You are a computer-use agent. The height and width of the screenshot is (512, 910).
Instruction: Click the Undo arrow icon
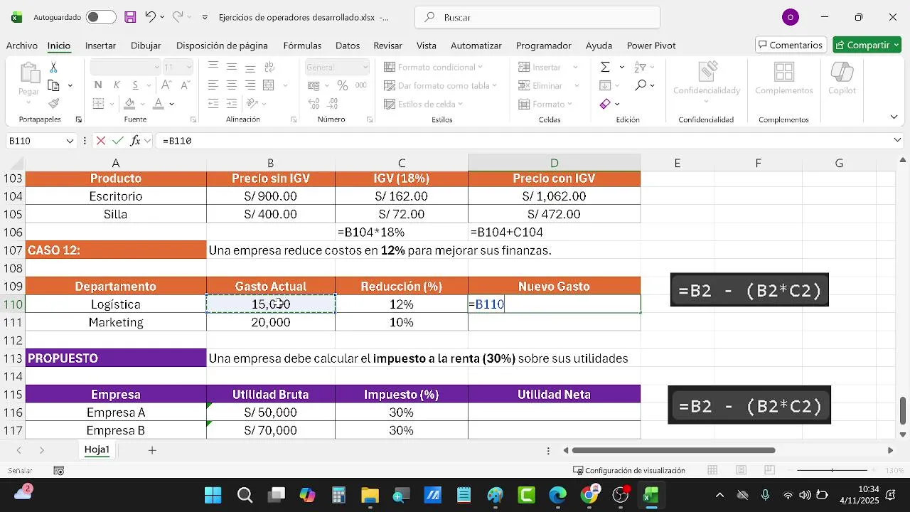pyautogui.click(x=150, y=17)
